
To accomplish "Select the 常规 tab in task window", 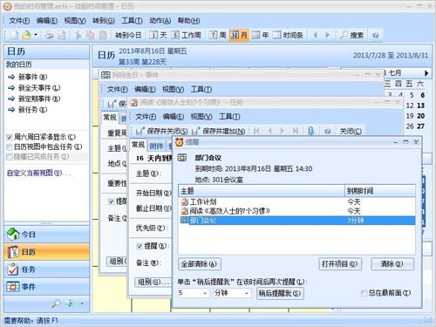I will tap(138, 145).
